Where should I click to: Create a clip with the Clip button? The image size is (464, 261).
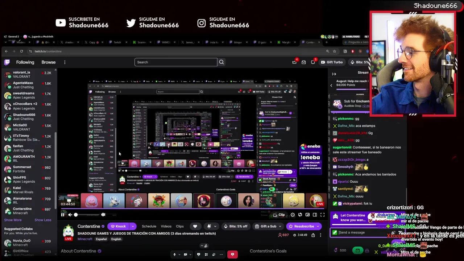pos(278,215)
